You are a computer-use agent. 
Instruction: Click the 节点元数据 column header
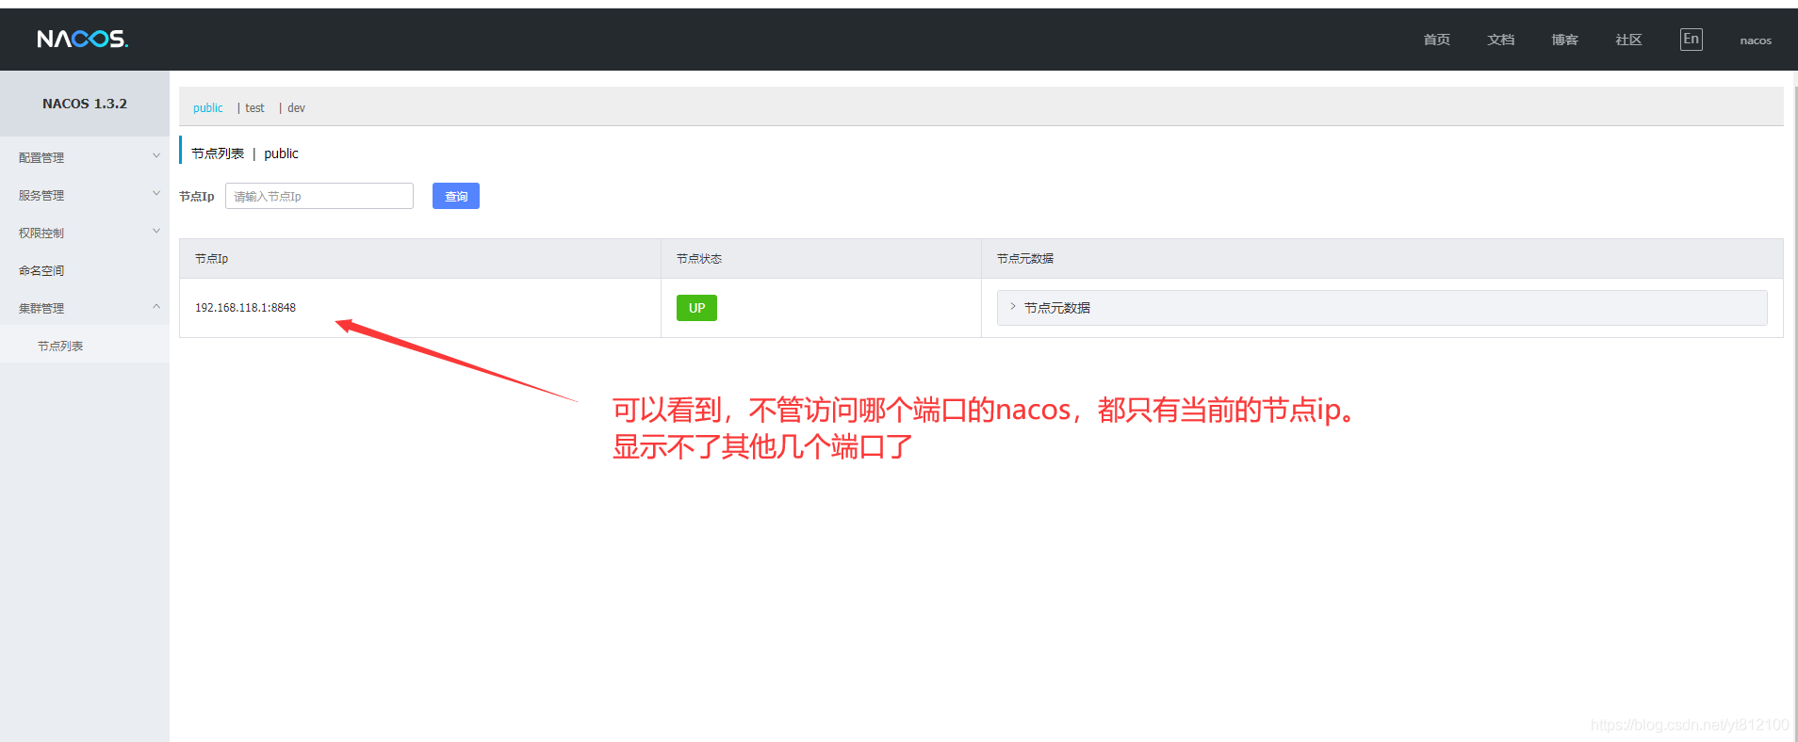click(1382, 259)
